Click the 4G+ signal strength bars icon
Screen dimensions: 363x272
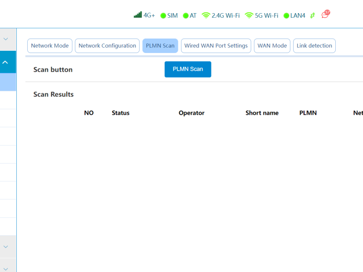pos(138,15)
